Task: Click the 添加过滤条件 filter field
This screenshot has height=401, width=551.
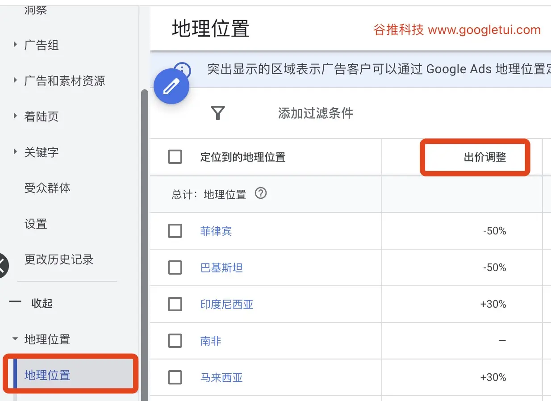Action: (x=315, y=113)
